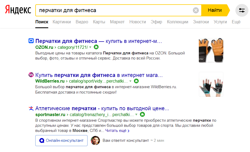This screenshot has height=152, width=250.
Task: Click the green turbo icon after OZON.ru URL
Action: tap(96, 47)
